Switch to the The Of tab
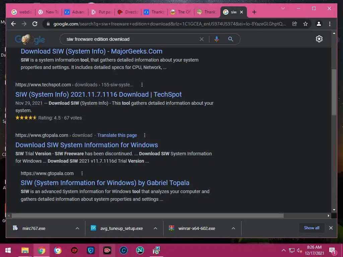343x257 pixels. 181,12
